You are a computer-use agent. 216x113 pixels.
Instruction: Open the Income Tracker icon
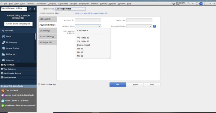(x=3, y=48)
